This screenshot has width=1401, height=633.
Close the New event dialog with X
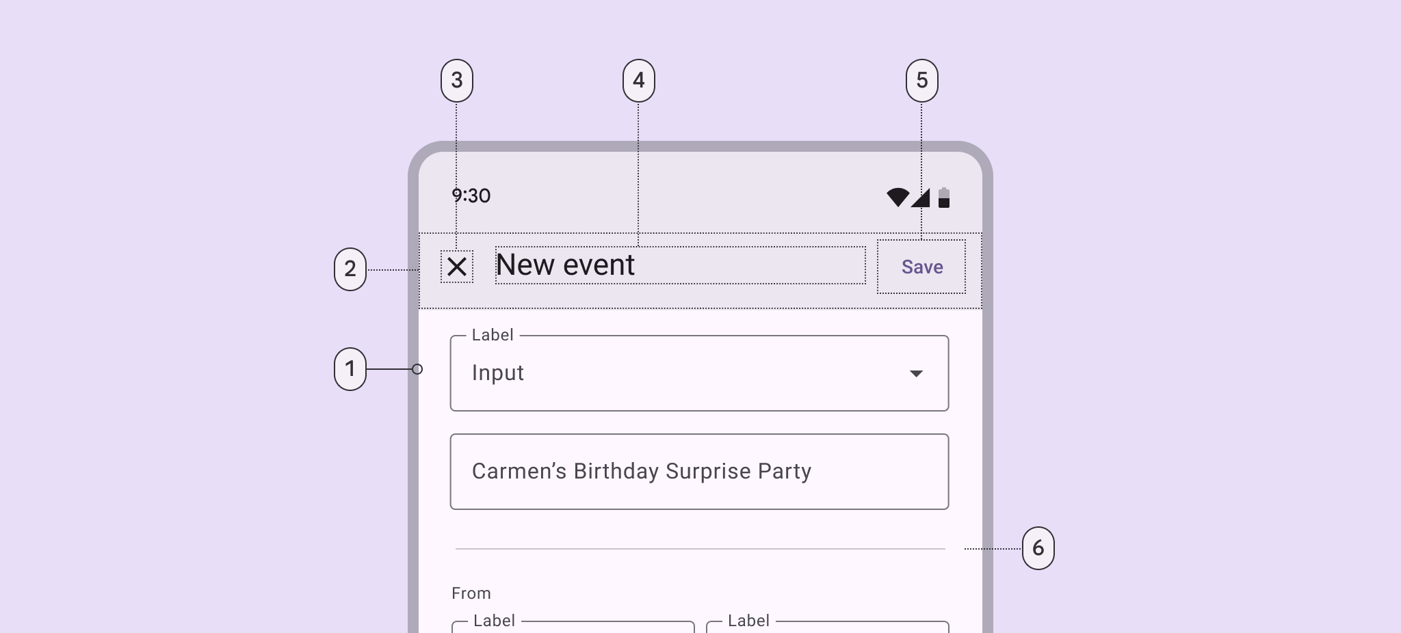pos(456,267)
